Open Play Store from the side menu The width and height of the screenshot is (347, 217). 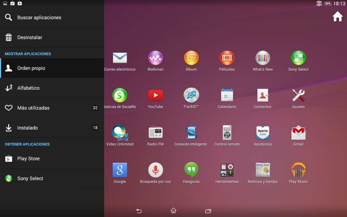[x=52, y=159]
